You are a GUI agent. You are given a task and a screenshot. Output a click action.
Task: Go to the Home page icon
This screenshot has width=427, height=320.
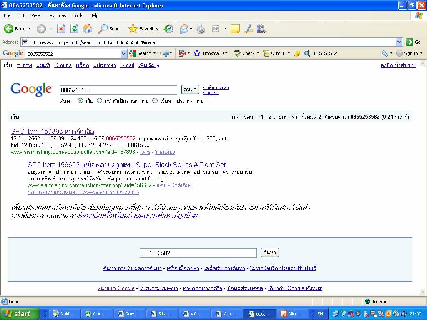tap(88, 29)
